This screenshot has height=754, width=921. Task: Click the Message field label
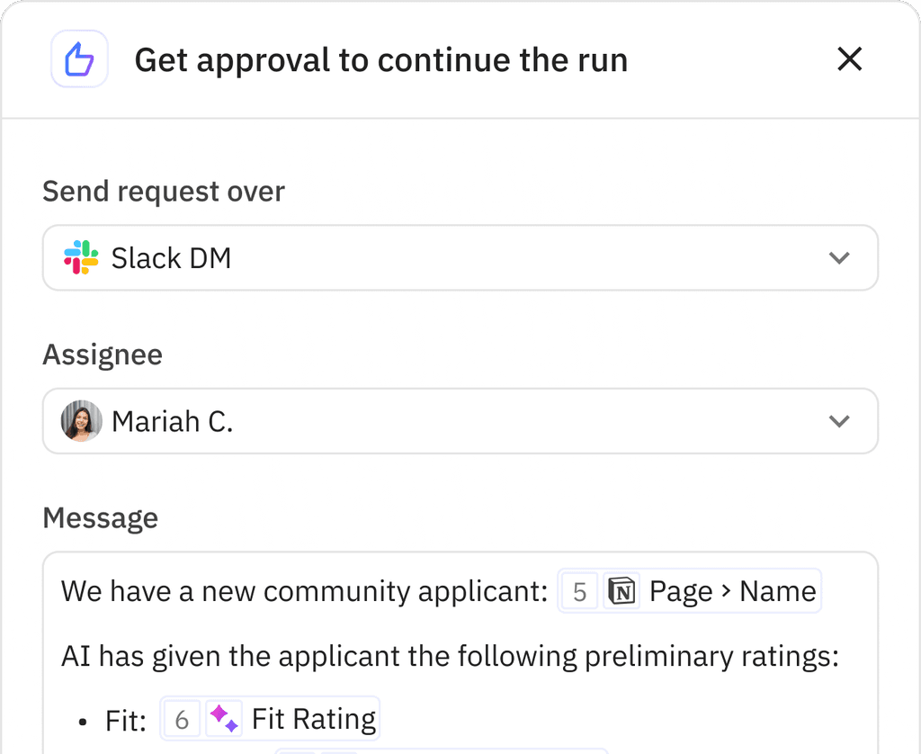click(x=100, y=518)
